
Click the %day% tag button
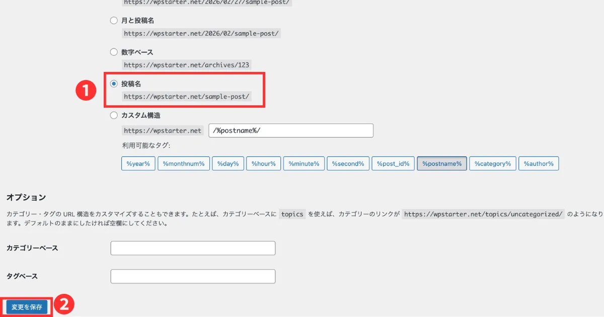[228, 164]
